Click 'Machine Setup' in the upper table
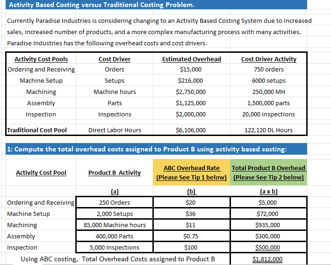 click(41, 80)
